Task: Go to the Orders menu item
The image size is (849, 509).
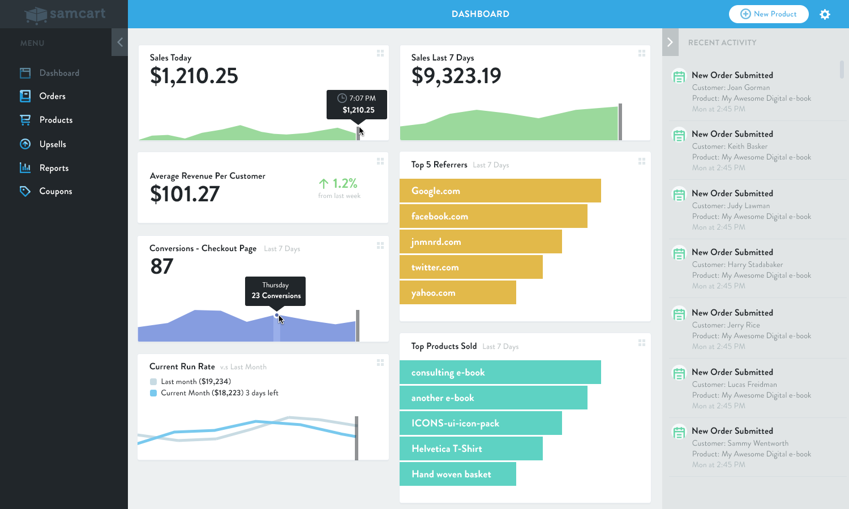Action: click(53, 96)
